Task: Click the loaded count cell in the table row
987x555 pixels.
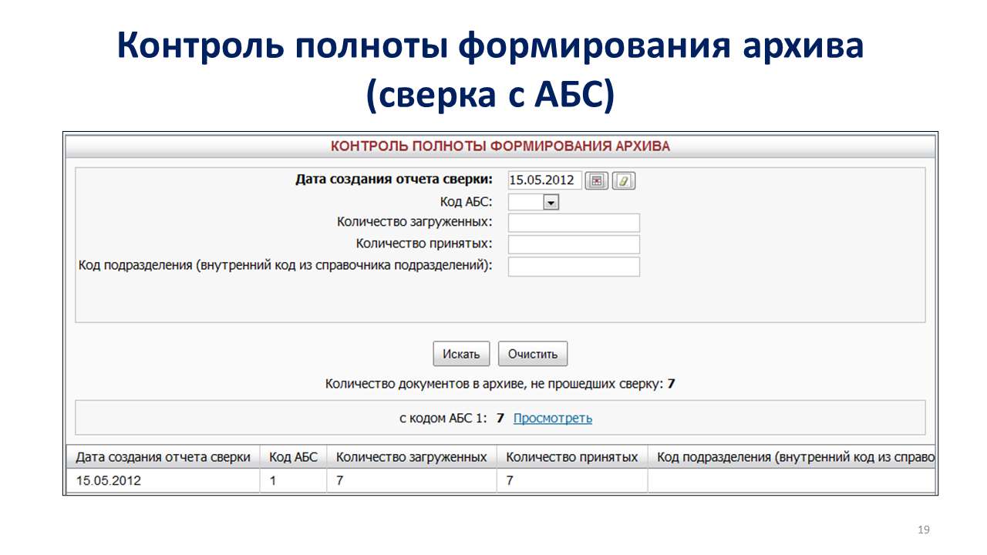Action: 411,481
